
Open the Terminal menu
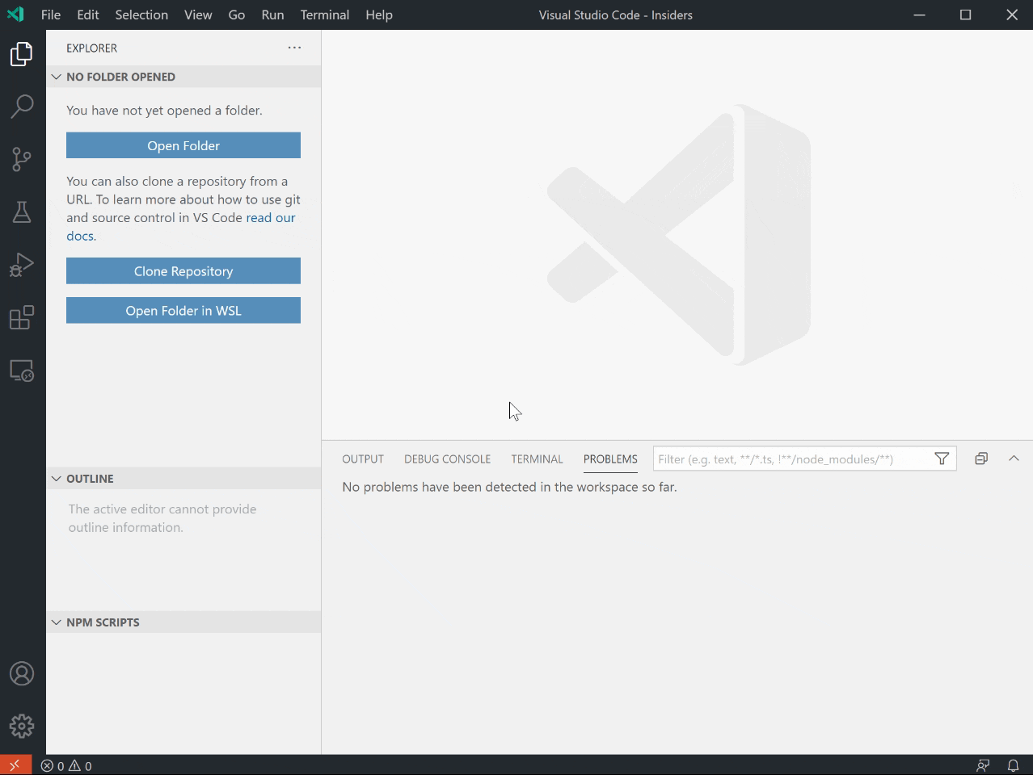[x=324, y=15]
